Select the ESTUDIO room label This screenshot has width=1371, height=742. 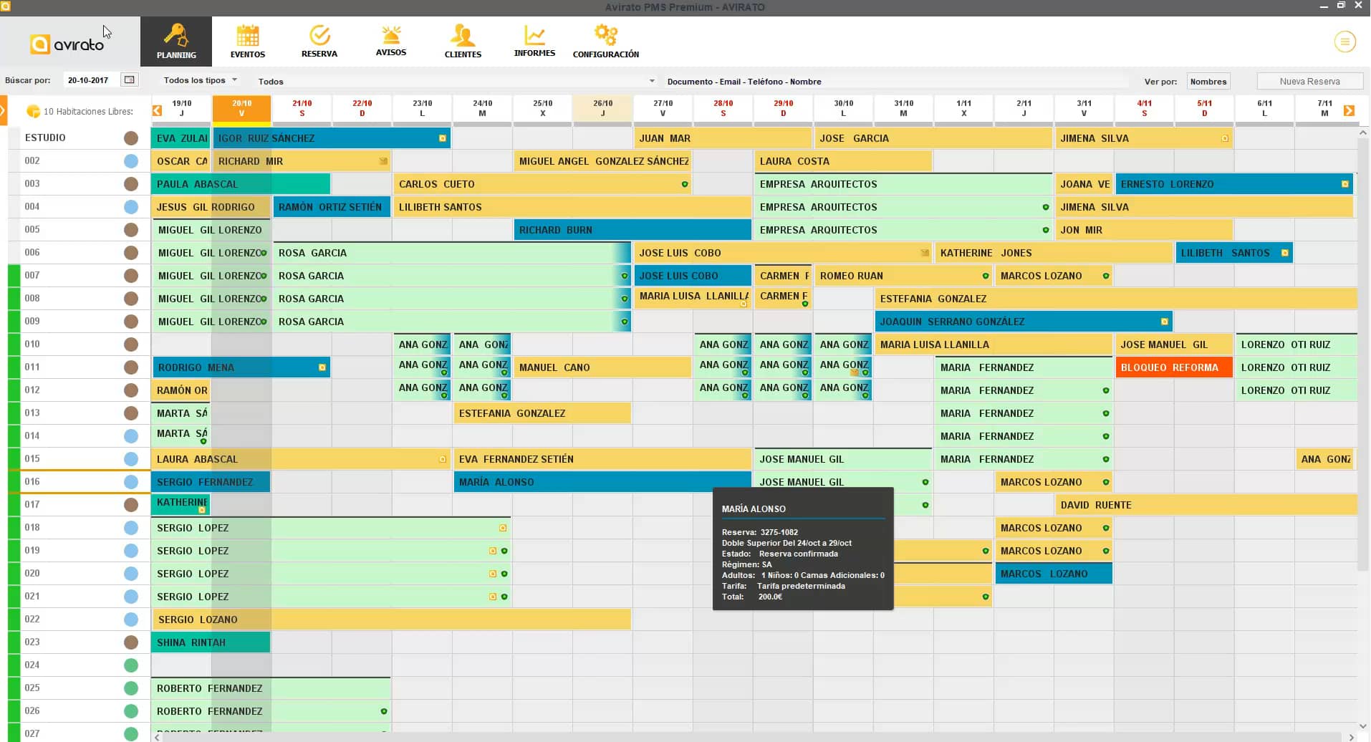point(45,138)
